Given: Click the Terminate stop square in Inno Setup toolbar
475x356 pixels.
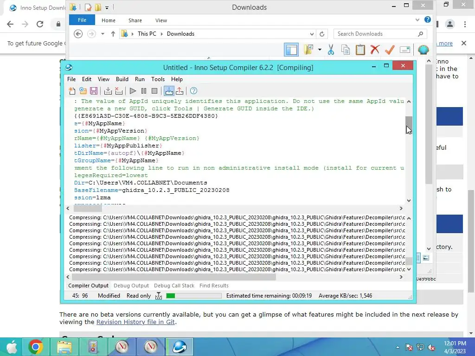Looking at the screenshot, I should pos(154,91).
